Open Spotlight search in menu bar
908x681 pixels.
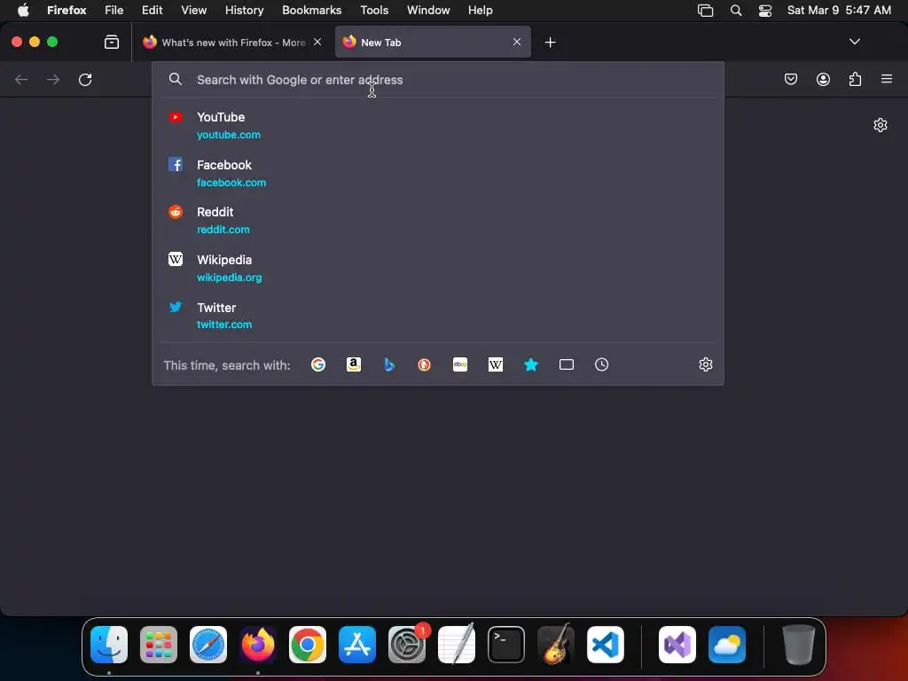click(736, 10)
